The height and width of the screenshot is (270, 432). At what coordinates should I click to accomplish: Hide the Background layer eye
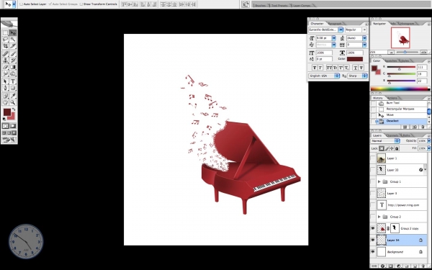pyautogui.click(x=373, y=252)
